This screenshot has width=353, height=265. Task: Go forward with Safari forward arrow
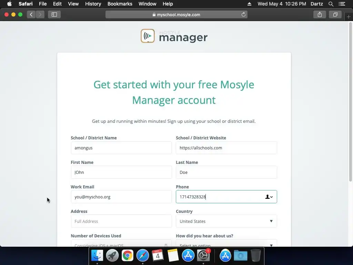click(x=40, y=14)
